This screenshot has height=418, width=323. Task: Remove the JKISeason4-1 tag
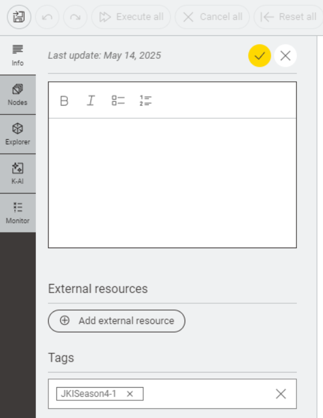click(130, 394)
